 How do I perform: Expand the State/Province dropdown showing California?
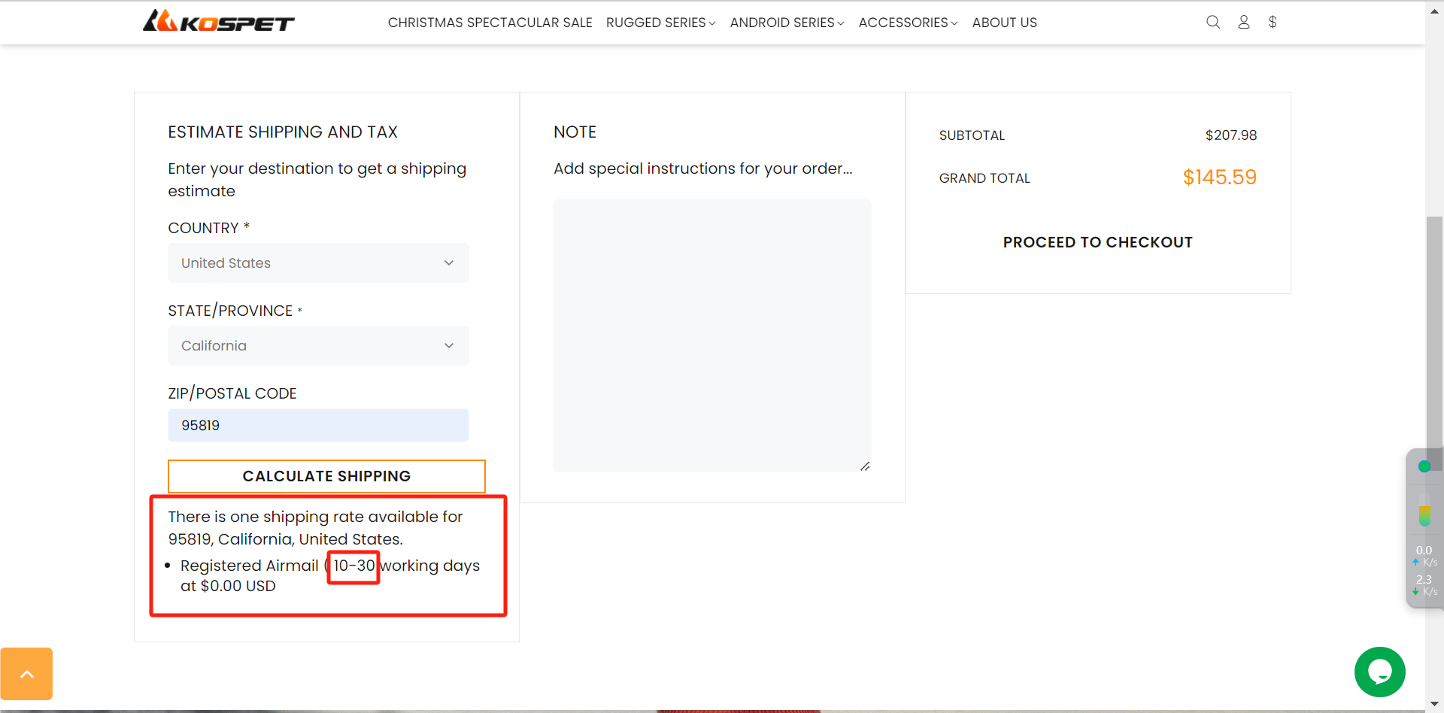[x=318, y=345]
